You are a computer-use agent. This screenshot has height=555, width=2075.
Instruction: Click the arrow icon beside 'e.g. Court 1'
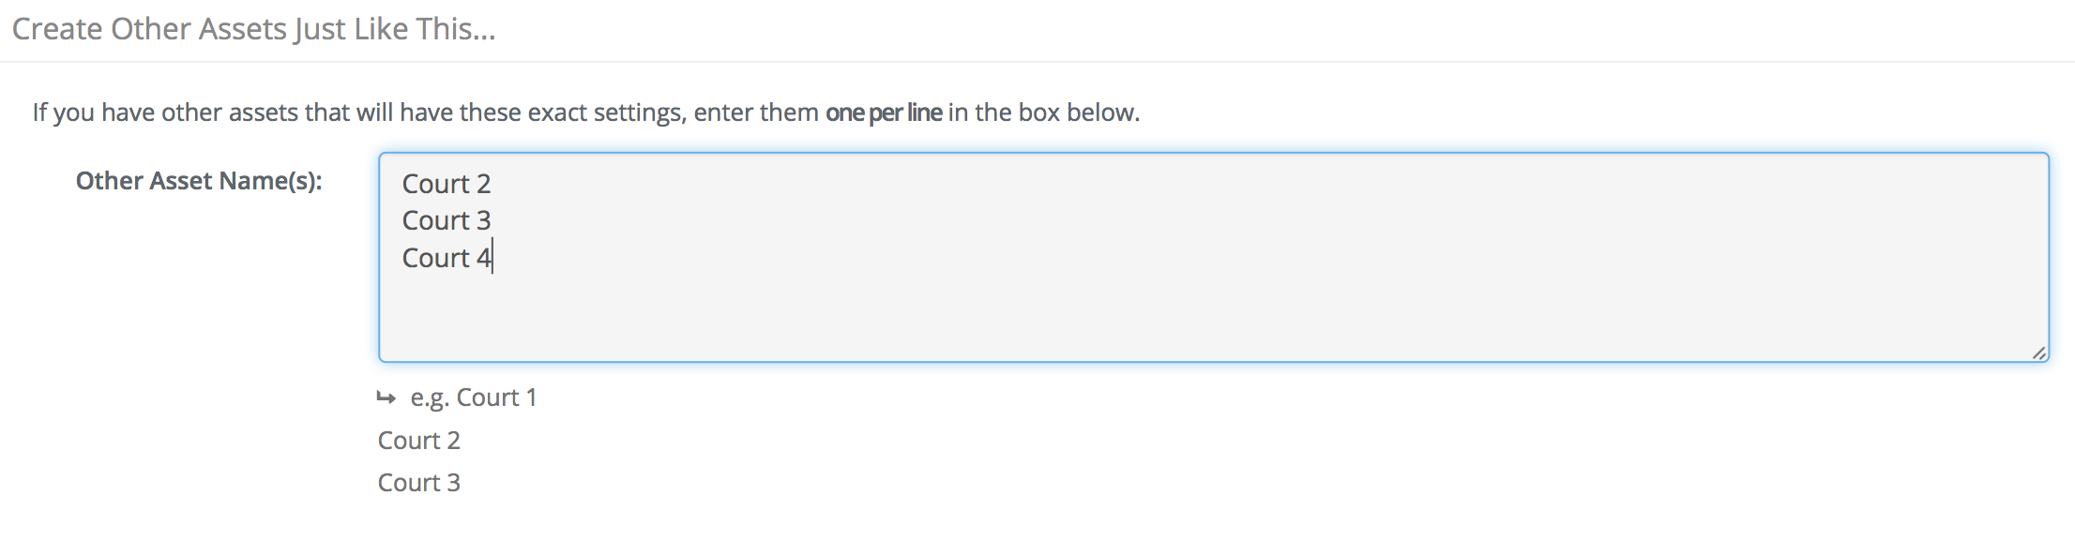click(x=386, y=397)
